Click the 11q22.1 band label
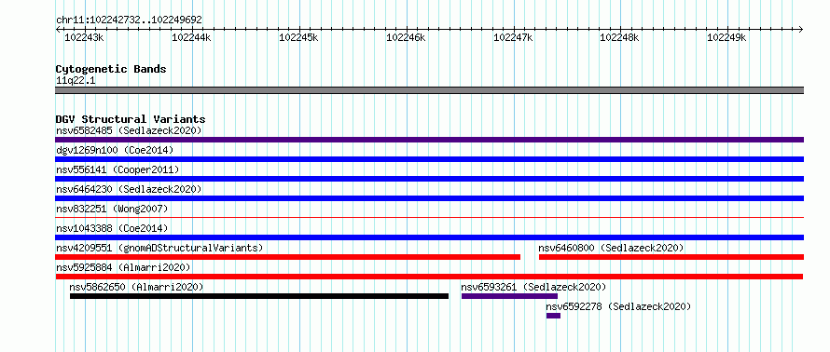This screenshot has width=830, height=352. (76, 81)
